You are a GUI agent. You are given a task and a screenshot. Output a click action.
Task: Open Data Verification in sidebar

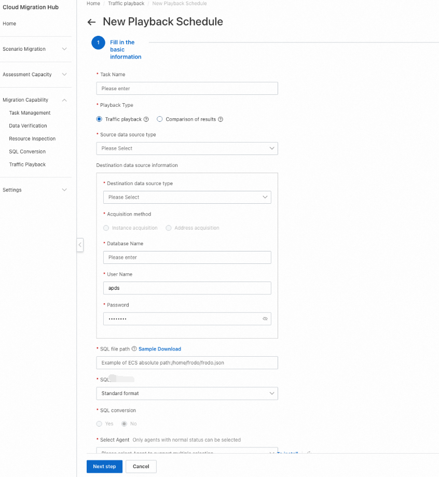(28, 126)
